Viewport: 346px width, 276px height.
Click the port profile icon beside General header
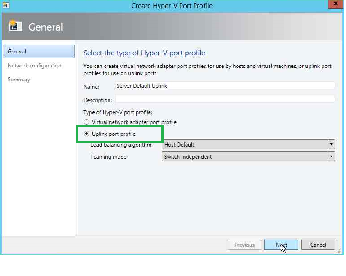[15, 26]
